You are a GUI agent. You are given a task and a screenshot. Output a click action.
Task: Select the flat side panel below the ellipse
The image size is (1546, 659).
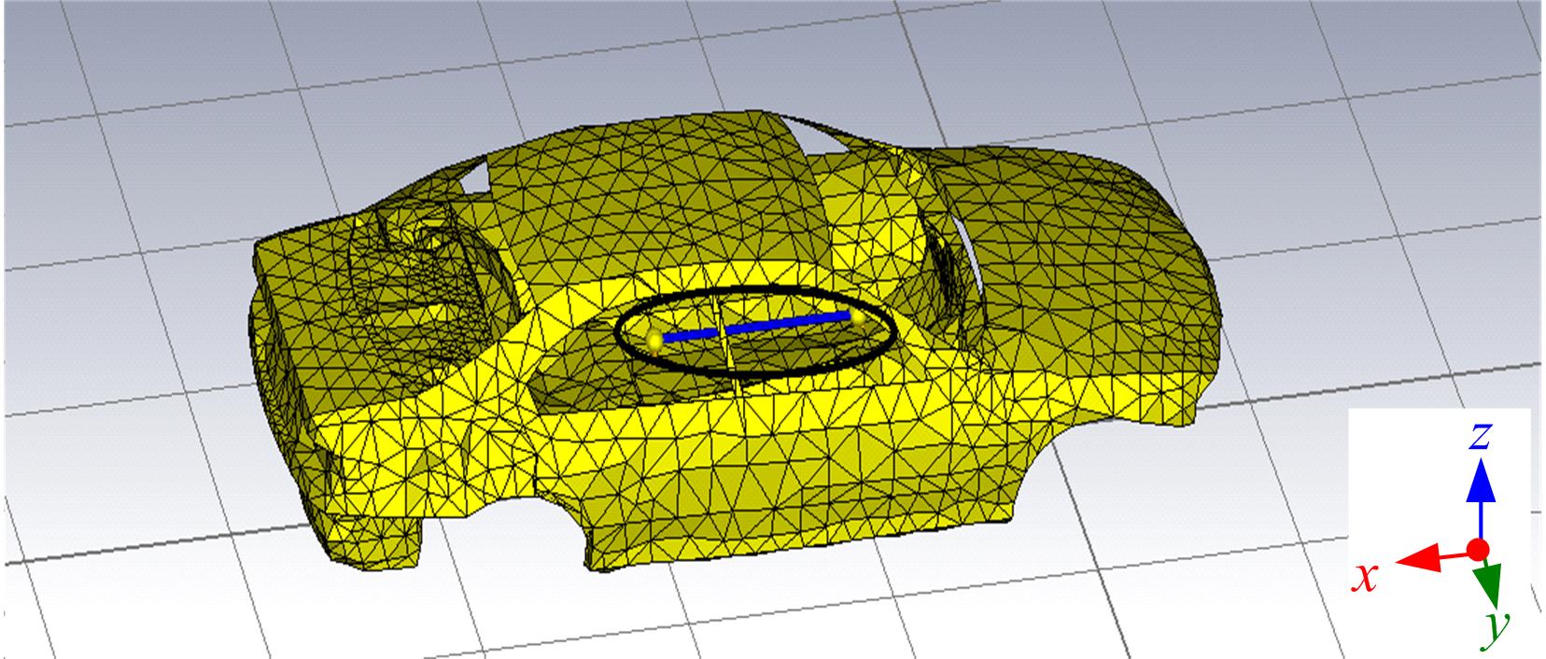(747, 467)
